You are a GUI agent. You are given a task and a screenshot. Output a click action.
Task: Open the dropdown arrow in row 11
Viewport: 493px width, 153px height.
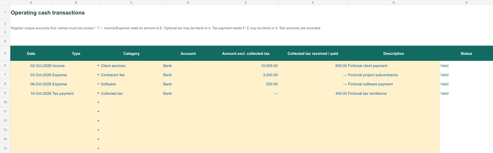[x=98, y=112]
